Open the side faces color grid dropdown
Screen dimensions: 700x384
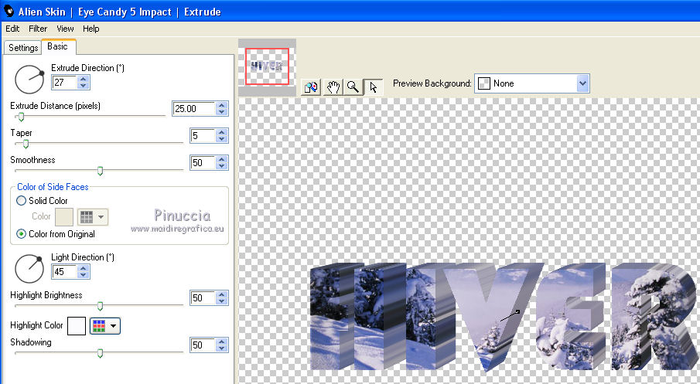point(93,217)
